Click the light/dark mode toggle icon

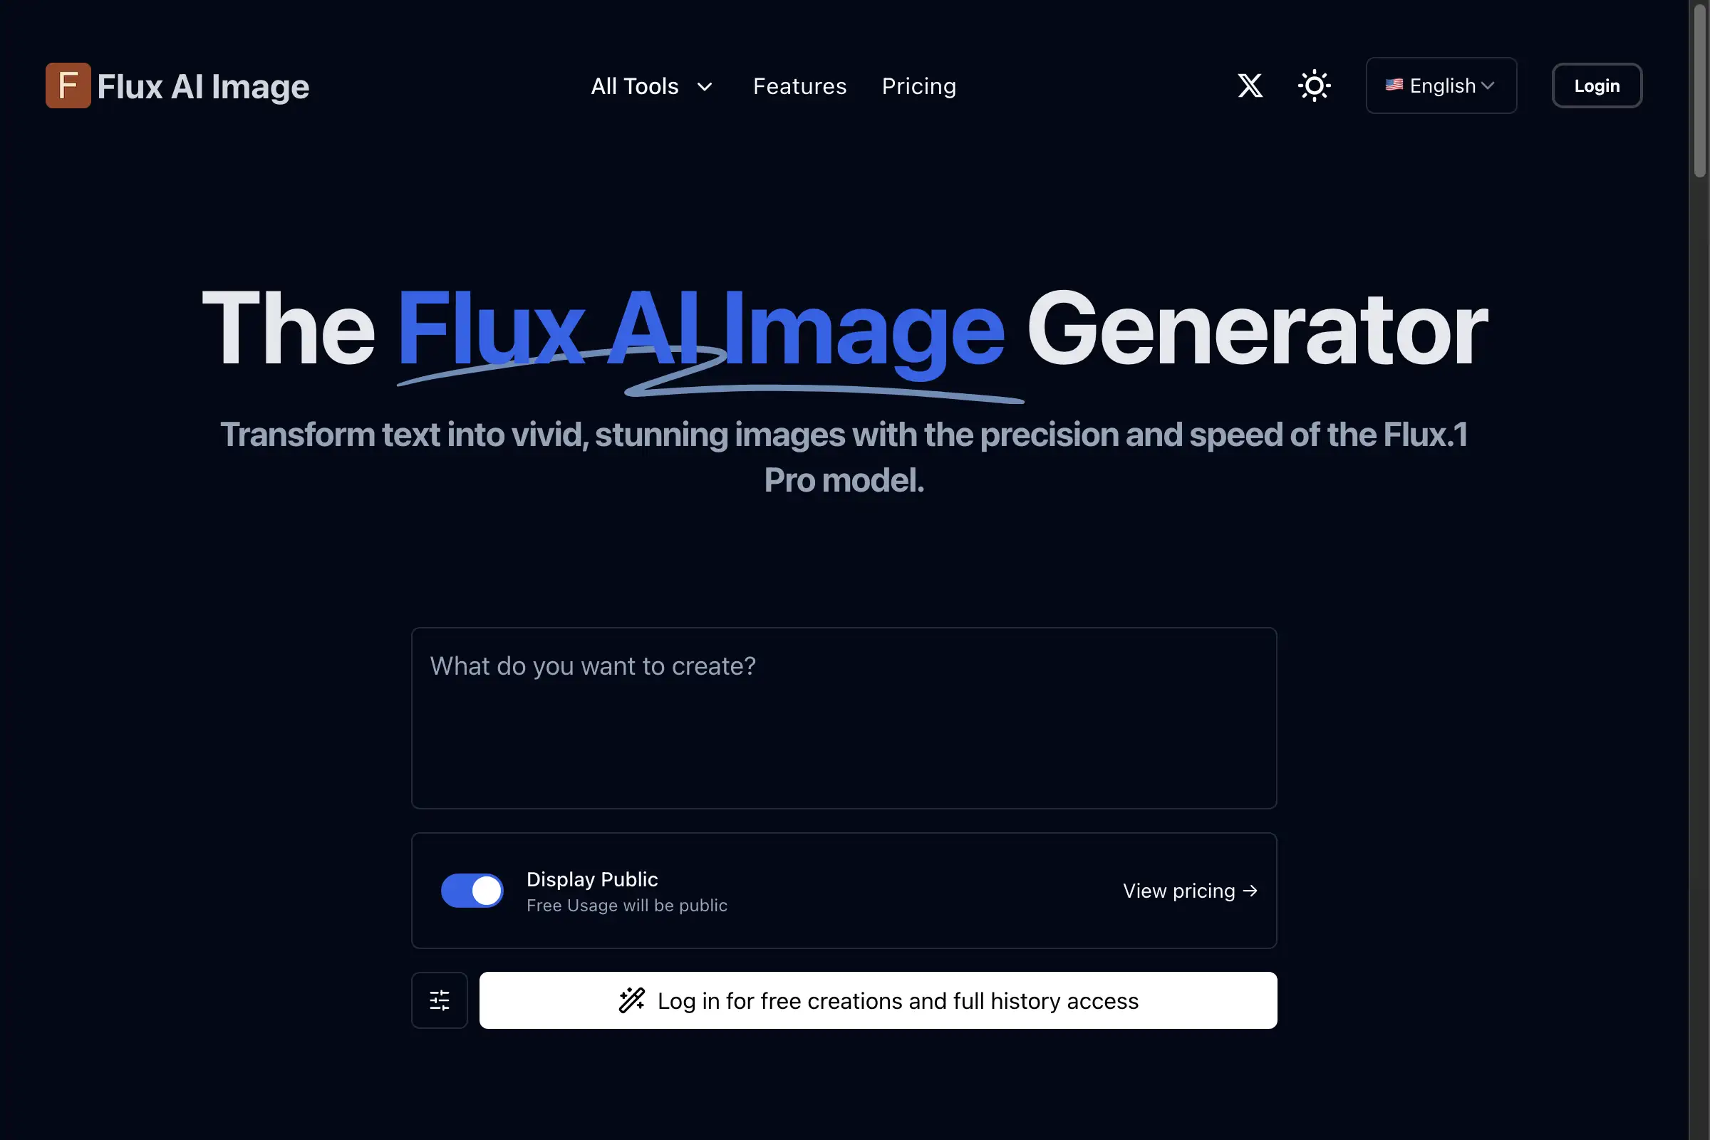(1313, 85)
